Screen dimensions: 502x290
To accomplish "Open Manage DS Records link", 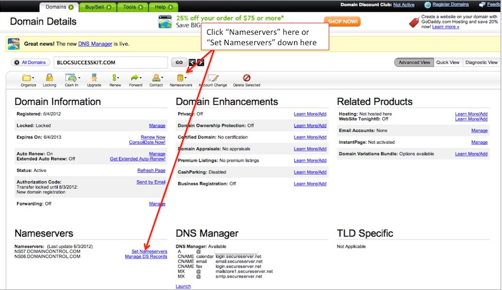I will [146, 256].
